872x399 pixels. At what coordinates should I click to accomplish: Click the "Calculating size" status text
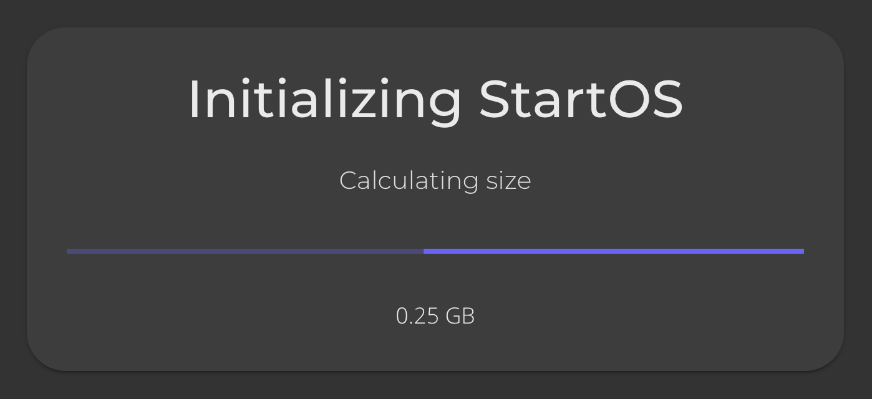coord(435,181)
